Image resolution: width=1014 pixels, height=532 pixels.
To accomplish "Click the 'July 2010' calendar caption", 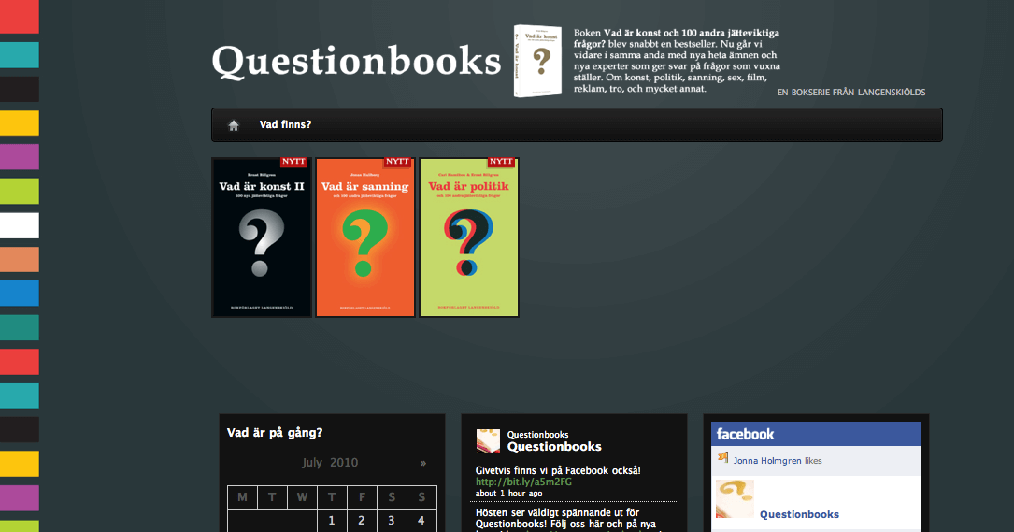I will click(330, 463).
